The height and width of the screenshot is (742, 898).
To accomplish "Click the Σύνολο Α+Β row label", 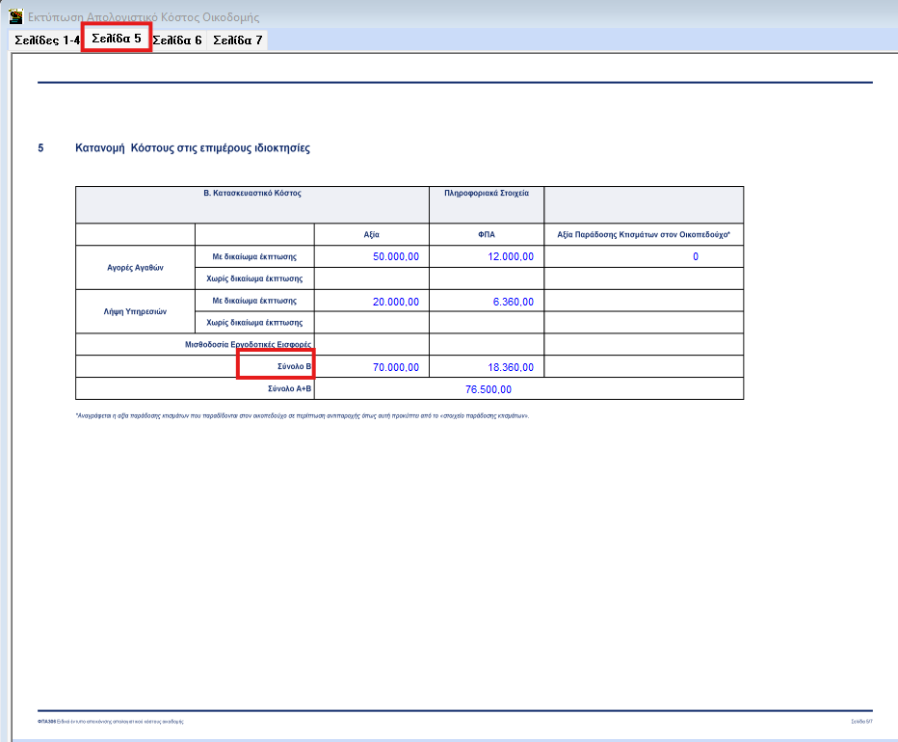I will [x=290, y=389].
